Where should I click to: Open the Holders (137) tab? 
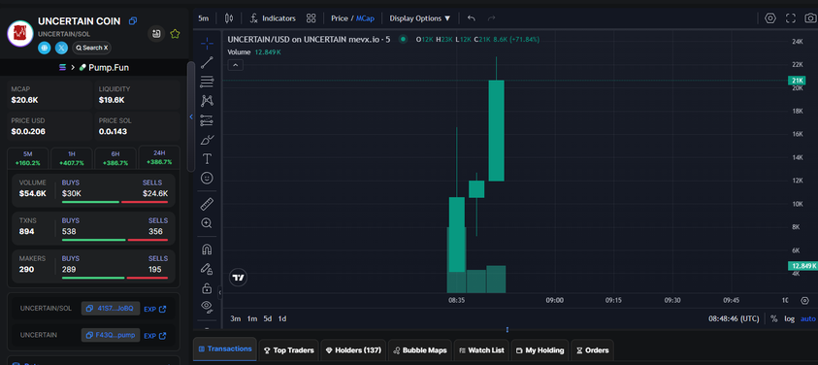[x=353, y=350]
